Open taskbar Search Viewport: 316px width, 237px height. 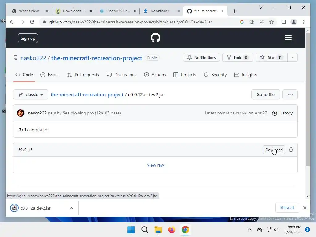coord(145,230)
